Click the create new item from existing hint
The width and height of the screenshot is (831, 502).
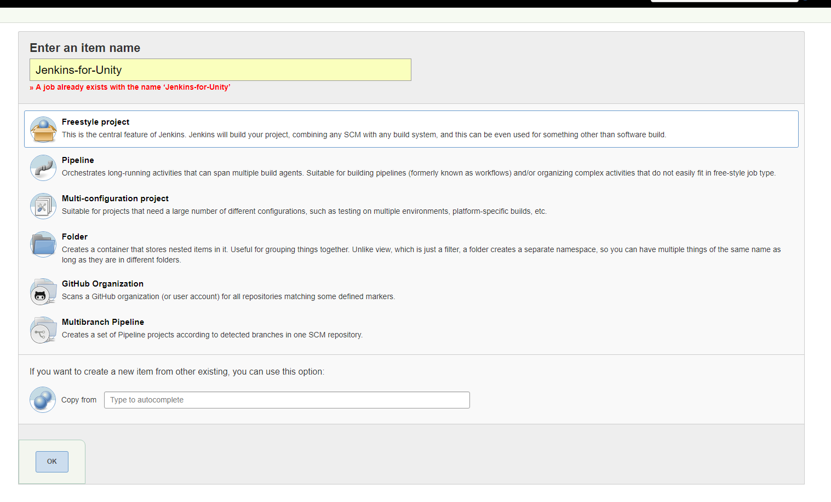pos(177,372)
